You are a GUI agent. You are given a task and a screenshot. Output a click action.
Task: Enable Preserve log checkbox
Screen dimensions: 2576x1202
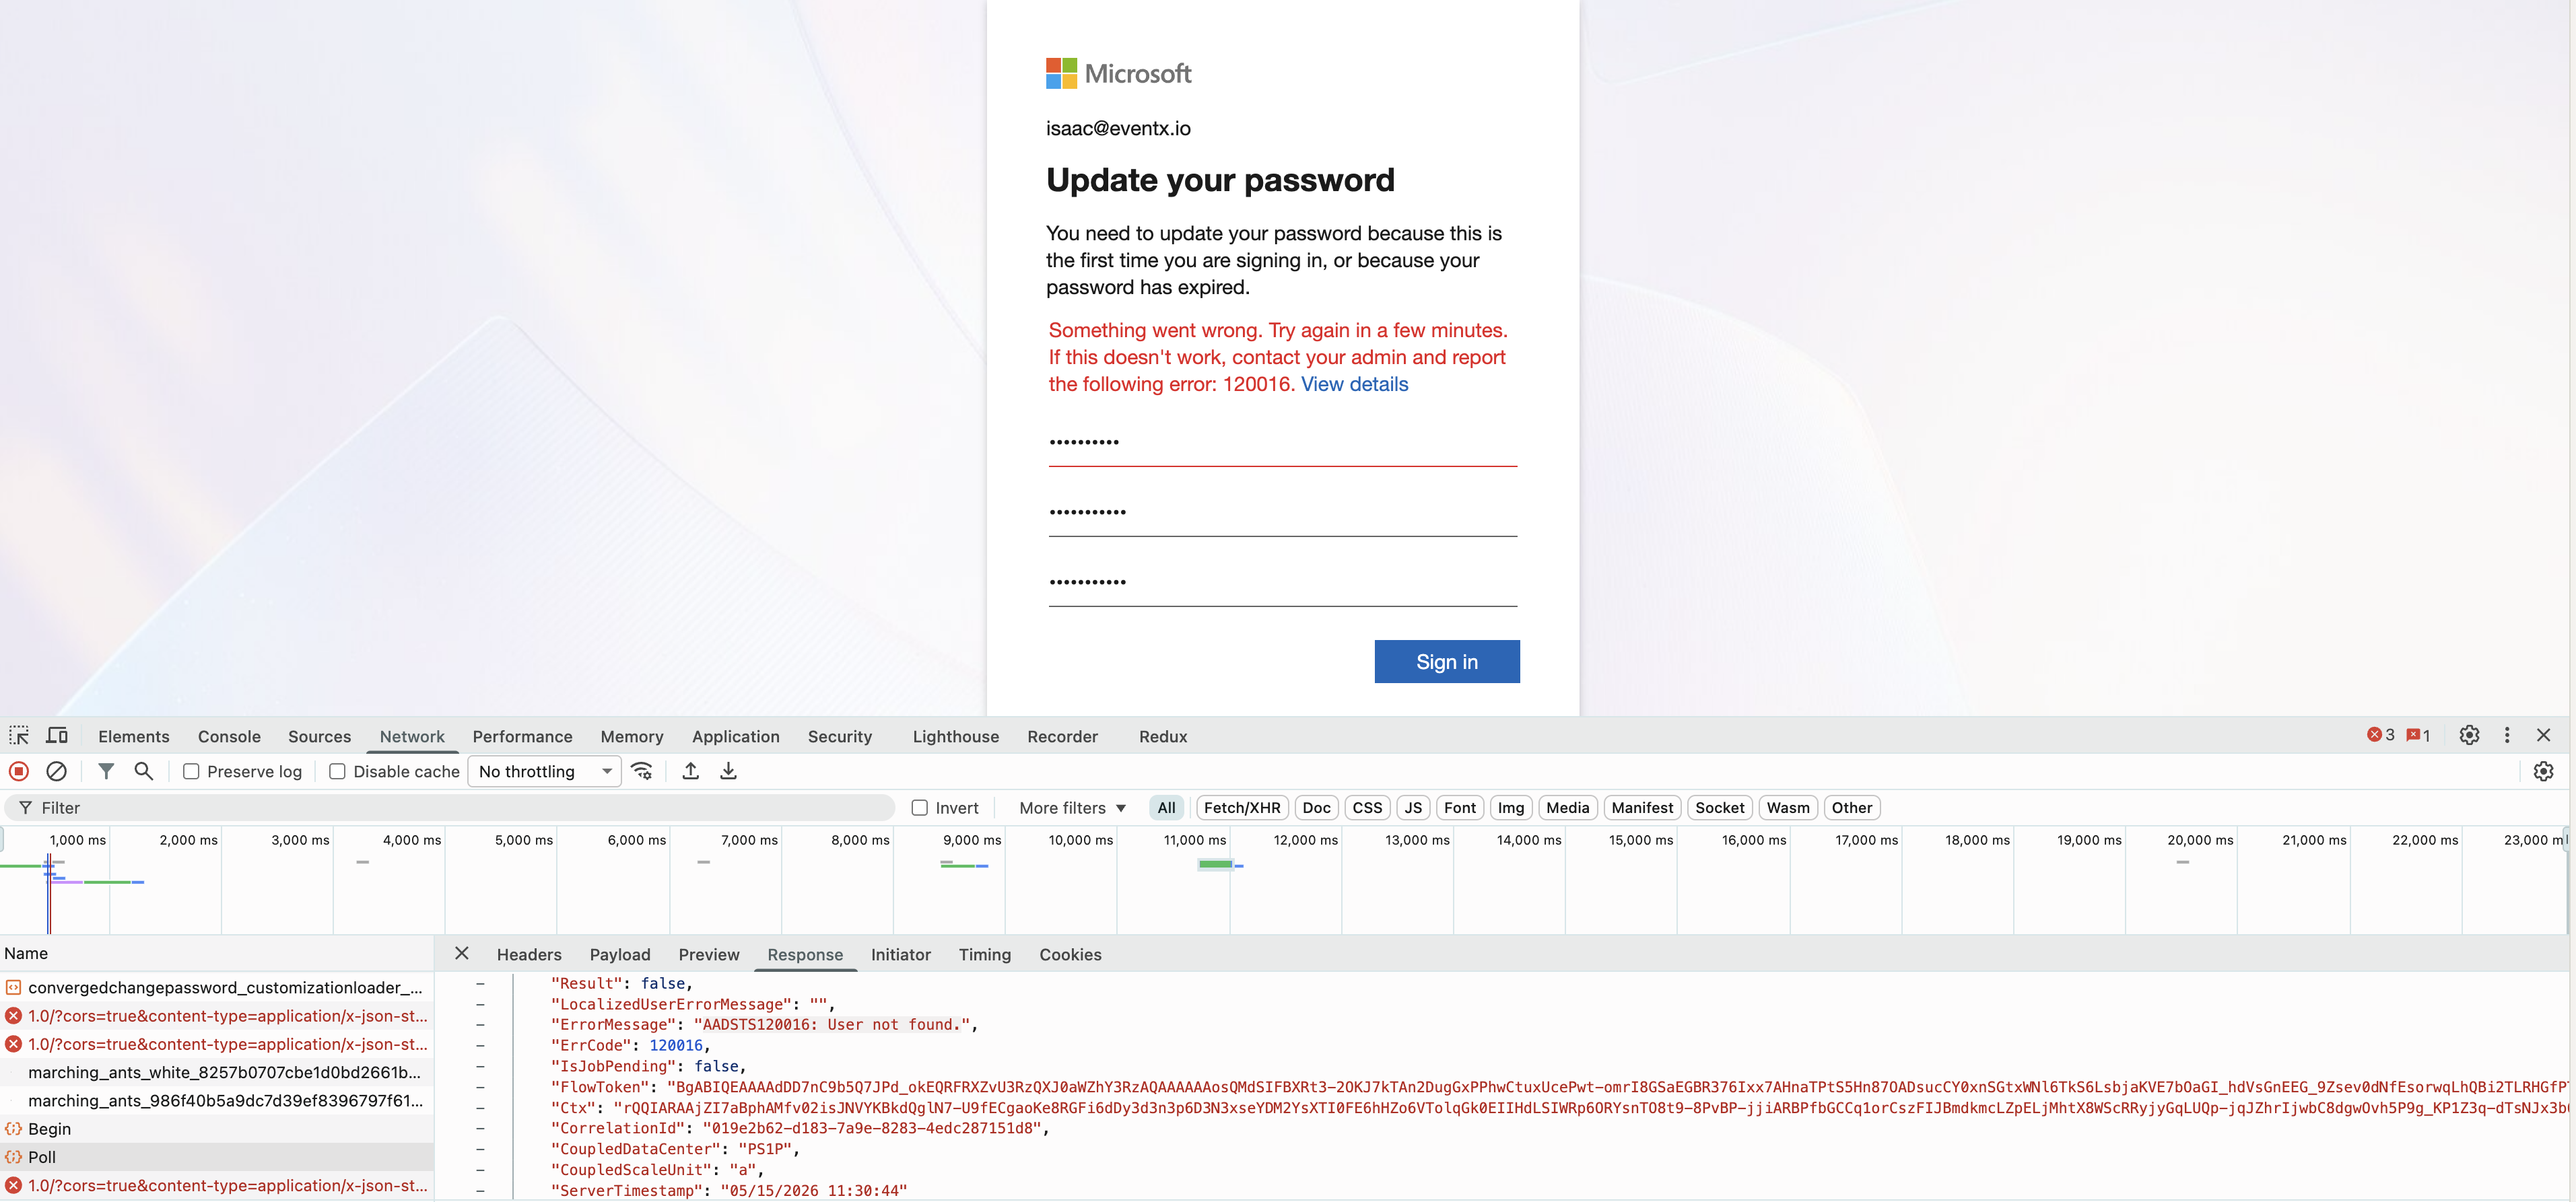[191, 771]
